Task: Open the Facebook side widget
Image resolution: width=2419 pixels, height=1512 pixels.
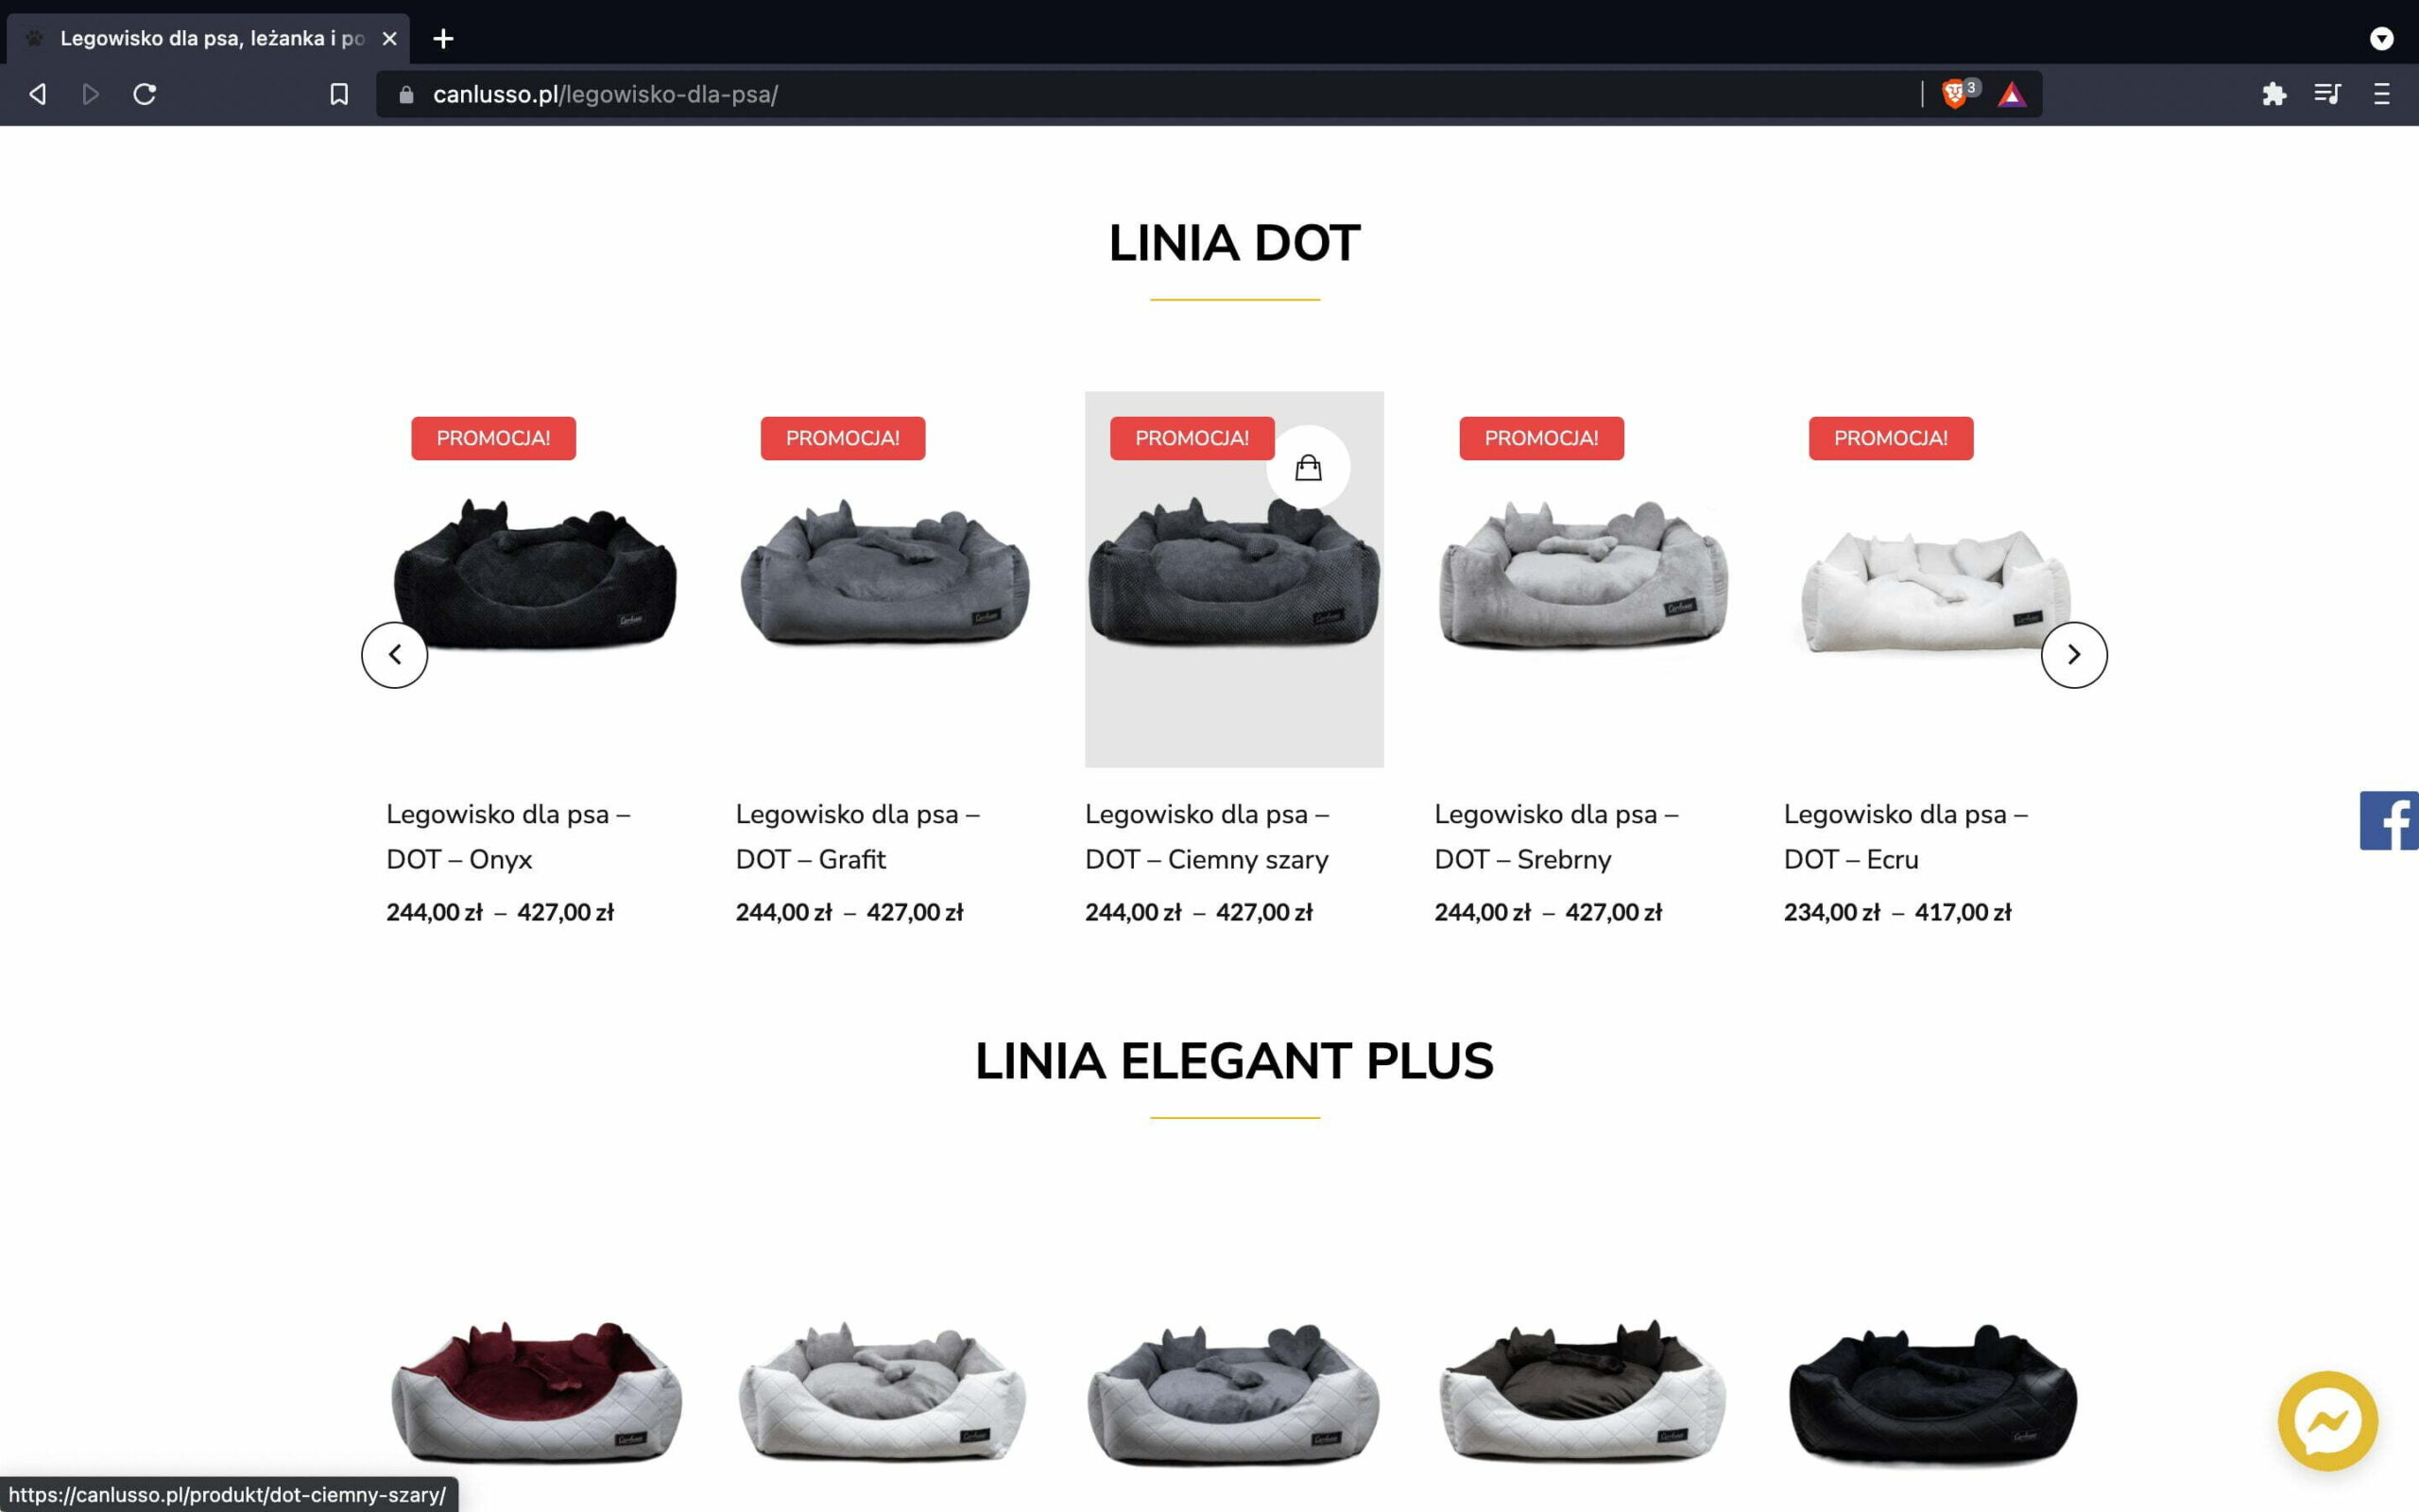Action: click(x=2389, y=821)
